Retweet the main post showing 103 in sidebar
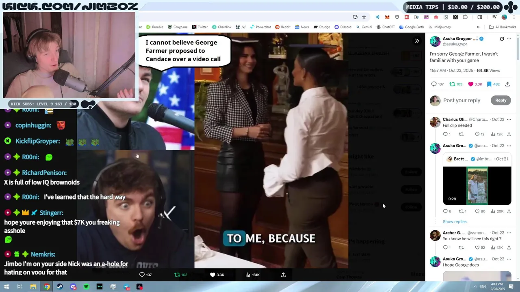This screenshot has width=520, height=292. click(456, 84)
